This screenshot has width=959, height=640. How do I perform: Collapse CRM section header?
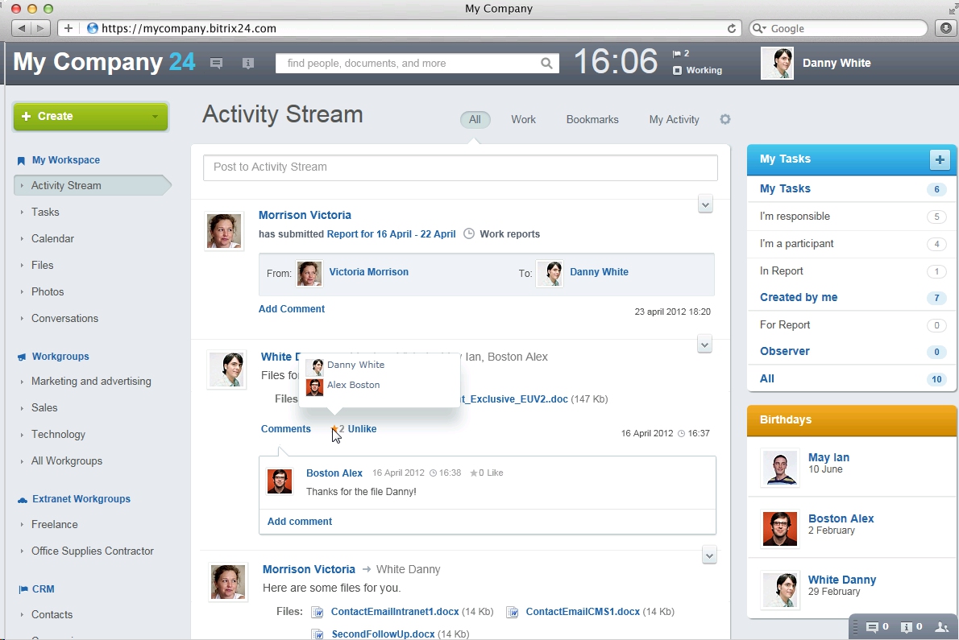43,589
